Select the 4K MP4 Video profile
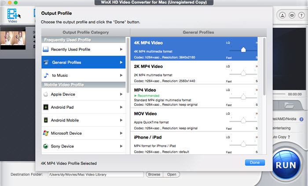 point(194,49)
